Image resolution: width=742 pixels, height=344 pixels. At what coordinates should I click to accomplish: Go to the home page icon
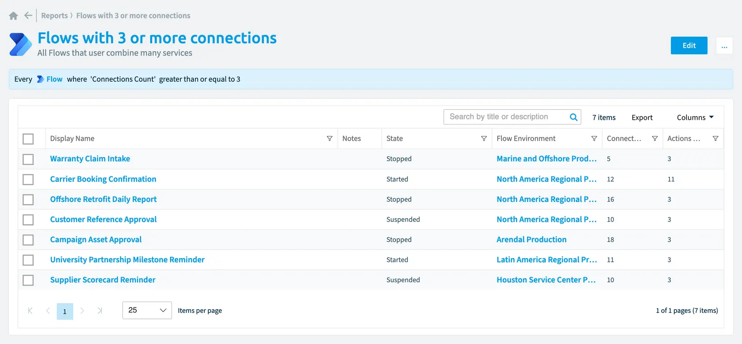[x=13, y=16]
